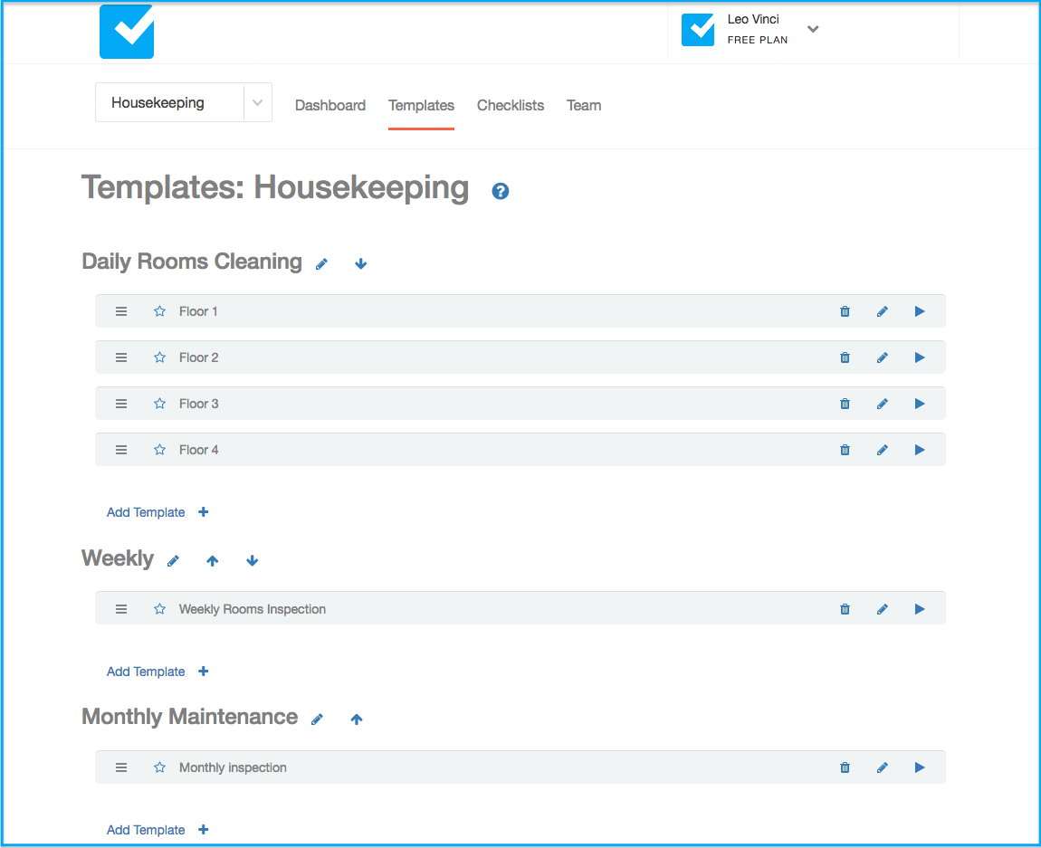Grab the Floor 2 drag handle

(120, 357)
